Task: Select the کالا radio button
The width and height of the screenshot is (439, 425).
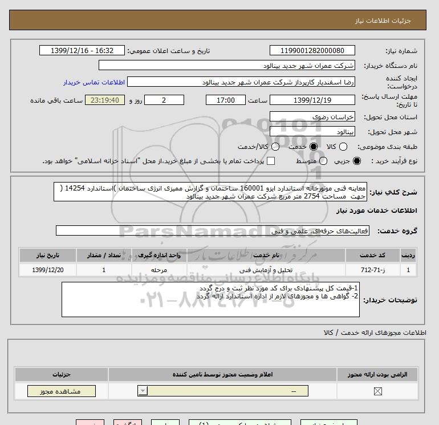Action: (x=343, y=147)
